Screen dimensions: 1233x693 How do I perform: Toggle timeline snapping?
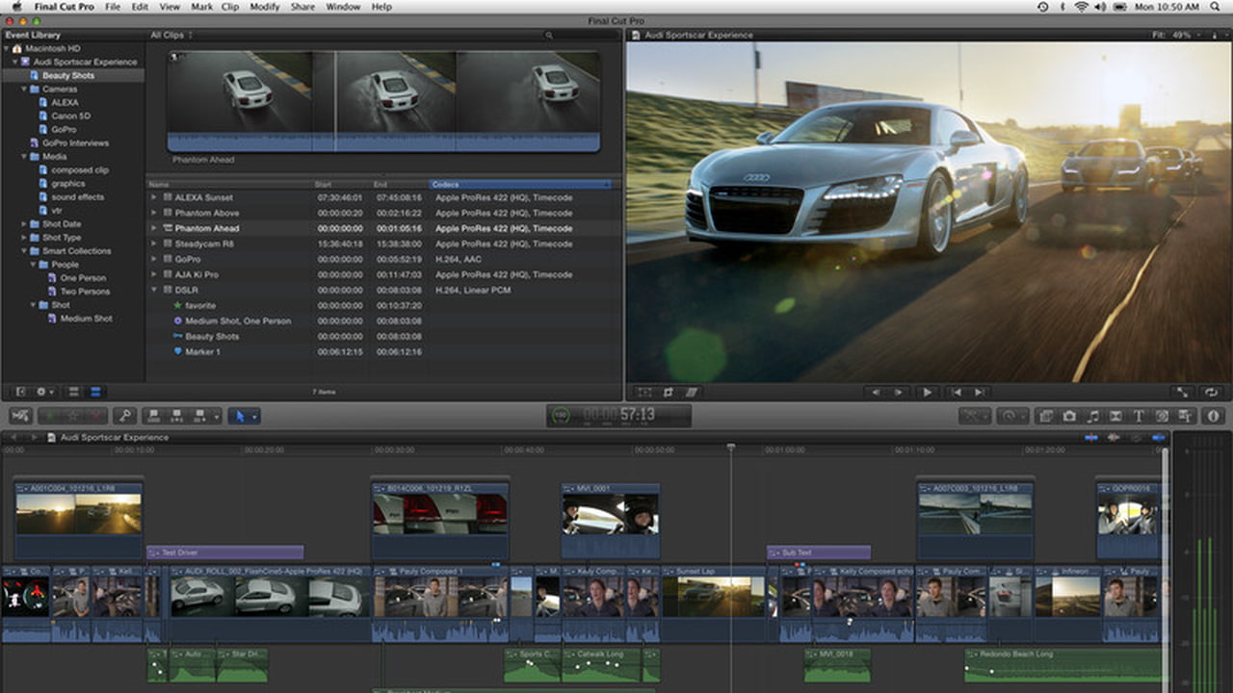(x=1159, y=437)
